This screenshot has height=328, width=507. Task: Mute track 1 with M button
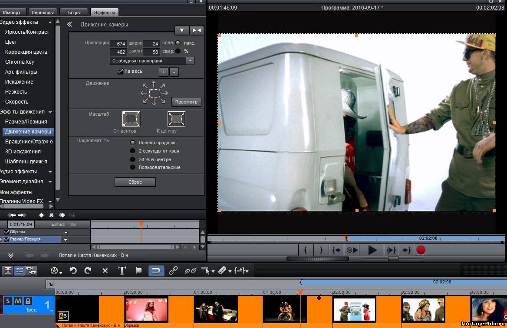click(18, 301)
